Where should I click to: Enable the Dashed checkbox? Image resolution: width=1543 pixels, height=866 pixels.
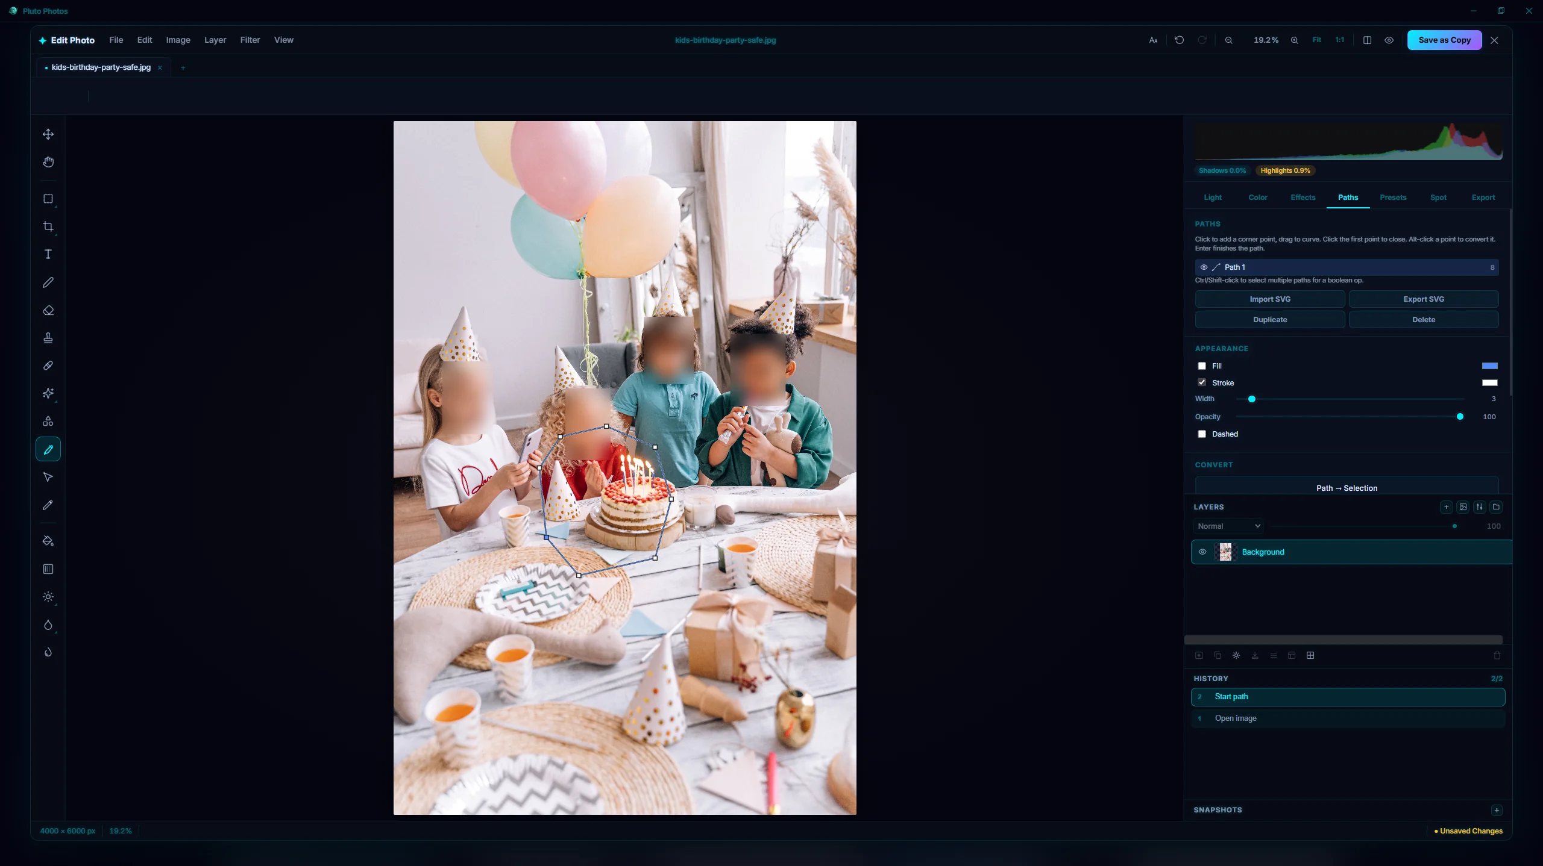coord(1202,434)
